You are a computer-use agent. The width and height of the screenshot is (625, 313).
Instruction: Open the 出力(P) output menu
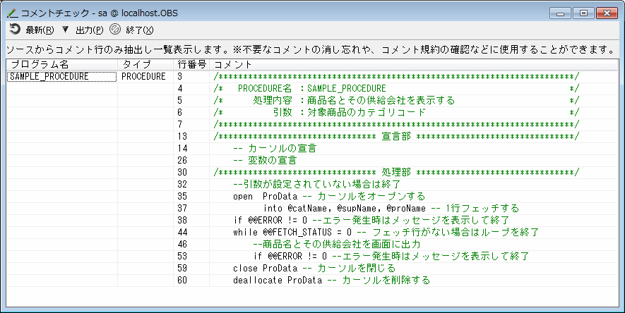pos(89,30)
